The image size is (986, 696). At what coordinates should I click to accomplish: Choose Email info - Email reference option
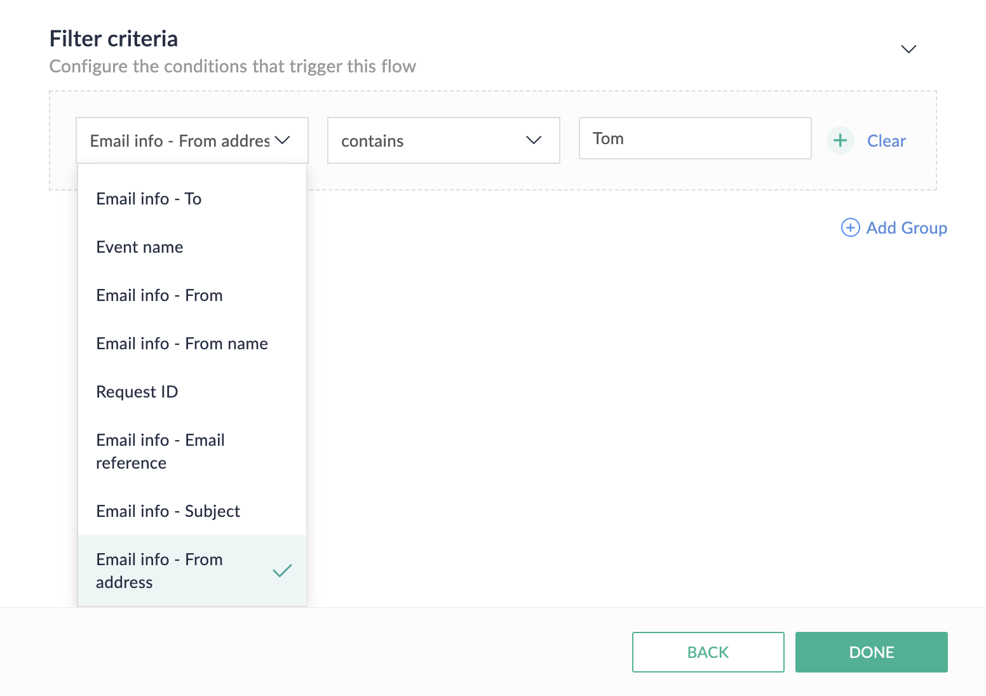coord(160,452)
